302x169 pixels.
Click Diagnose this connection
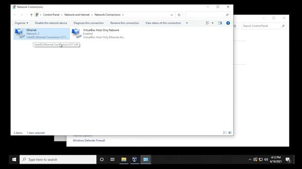click(89, 23)
